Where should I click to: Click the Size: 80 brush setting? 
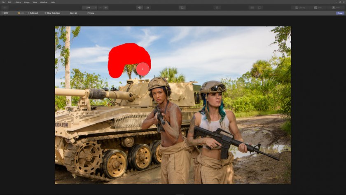point(73,13)
